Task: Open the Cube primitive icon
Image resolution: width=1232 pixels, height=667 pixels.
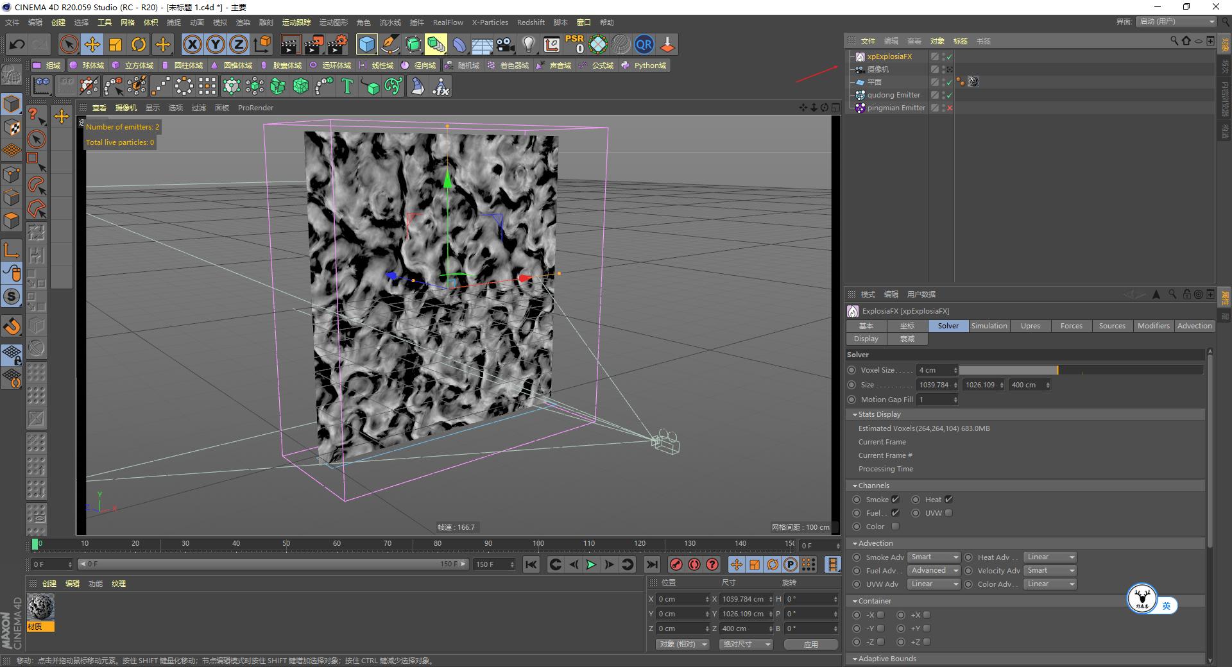Action: pyautogui.click(x=366, y=44)
